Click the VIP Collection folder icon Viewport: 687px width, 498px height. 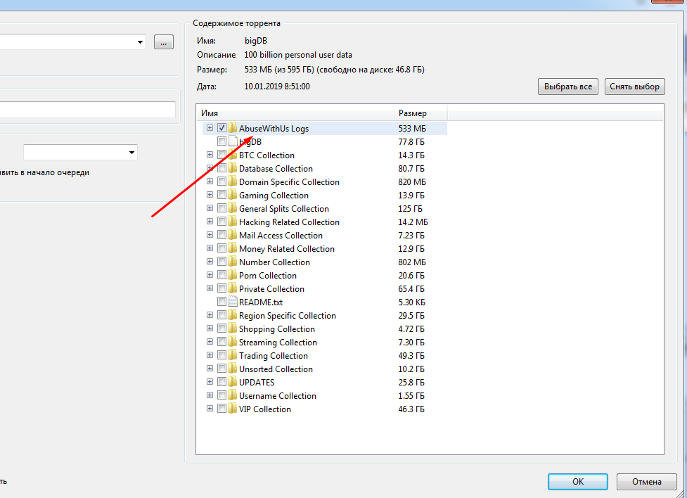tap(232, 409)
